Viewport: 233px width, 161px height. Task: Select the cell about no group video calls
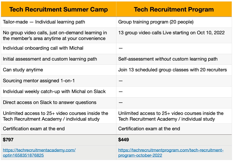coord(59,35)
